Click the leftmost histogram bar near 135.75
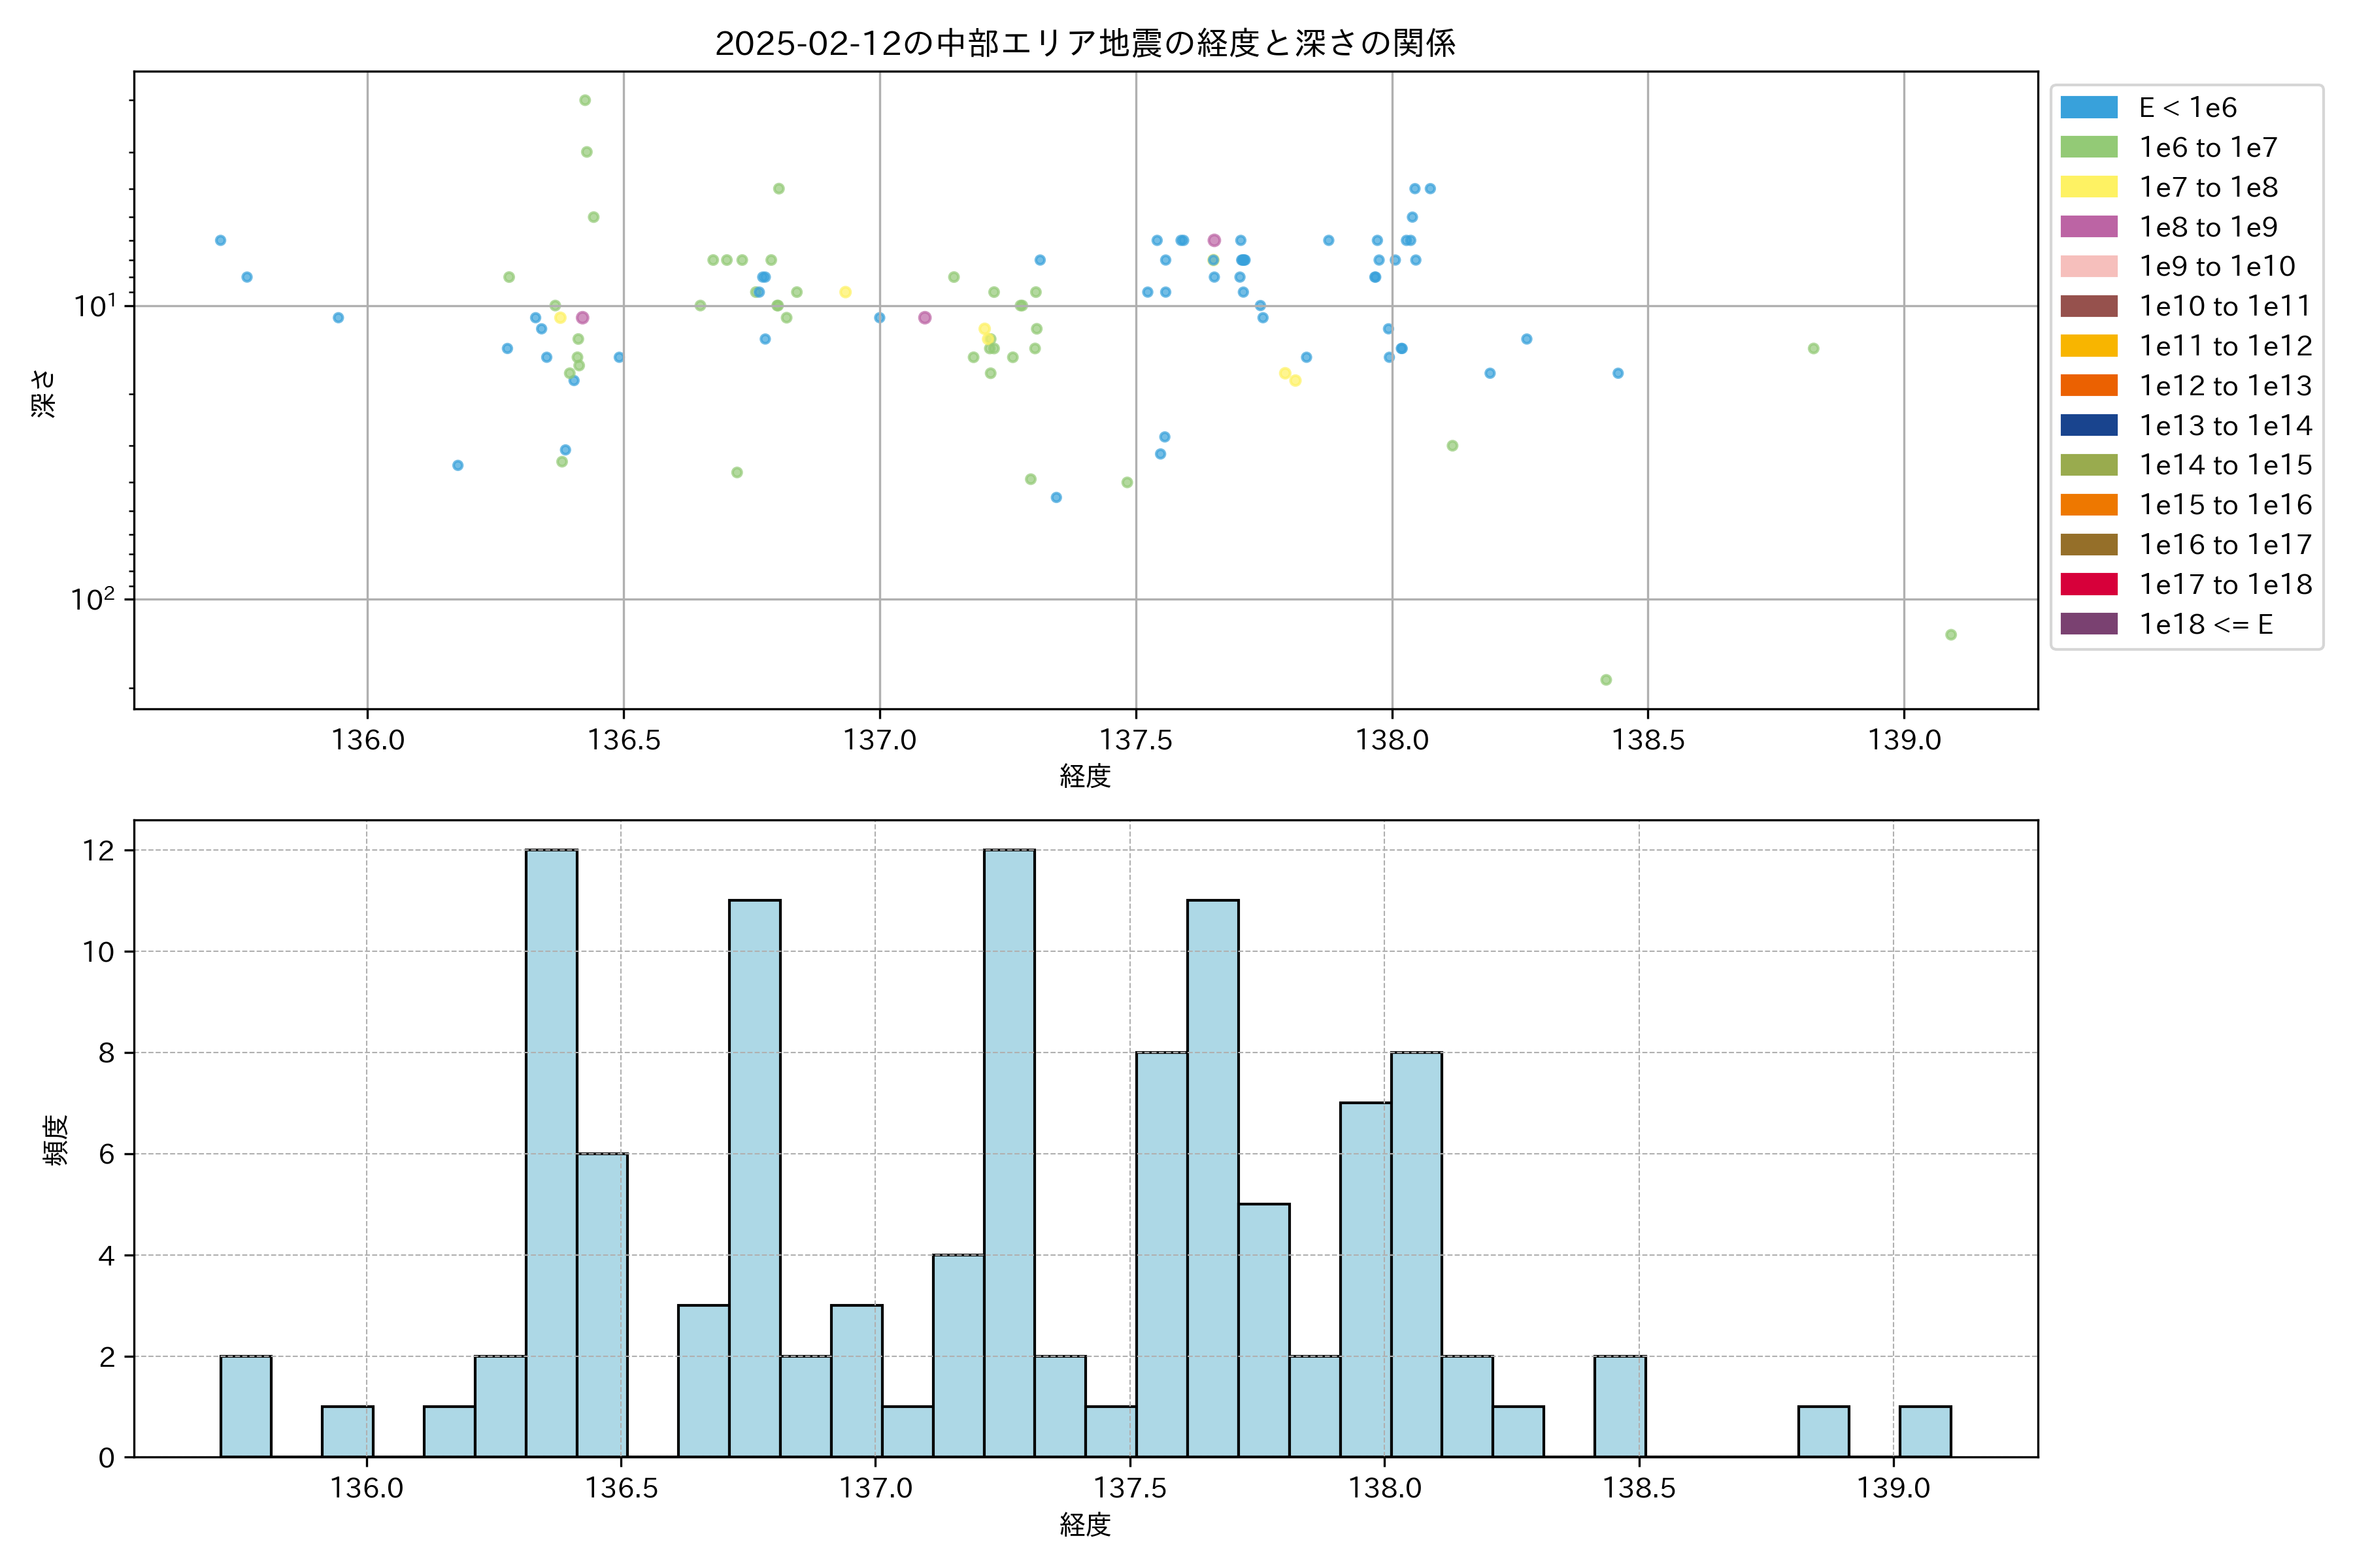 point(245,1407)
